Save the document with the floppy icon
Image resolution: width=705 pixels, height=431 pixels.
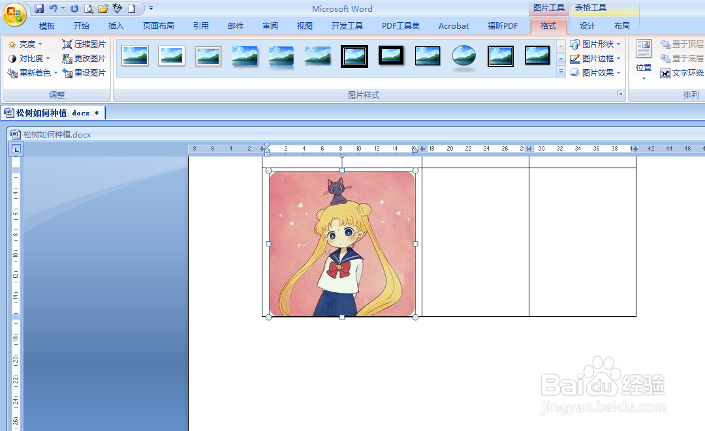click(x=39, y=8)
